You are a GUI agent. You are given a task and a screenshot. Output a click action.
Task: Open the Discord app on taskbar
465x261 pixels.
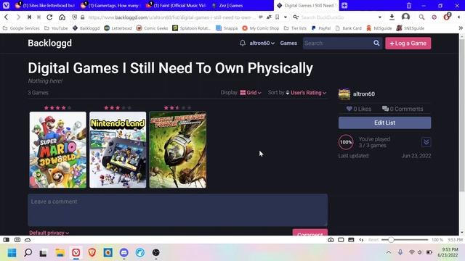pos(124,252)
